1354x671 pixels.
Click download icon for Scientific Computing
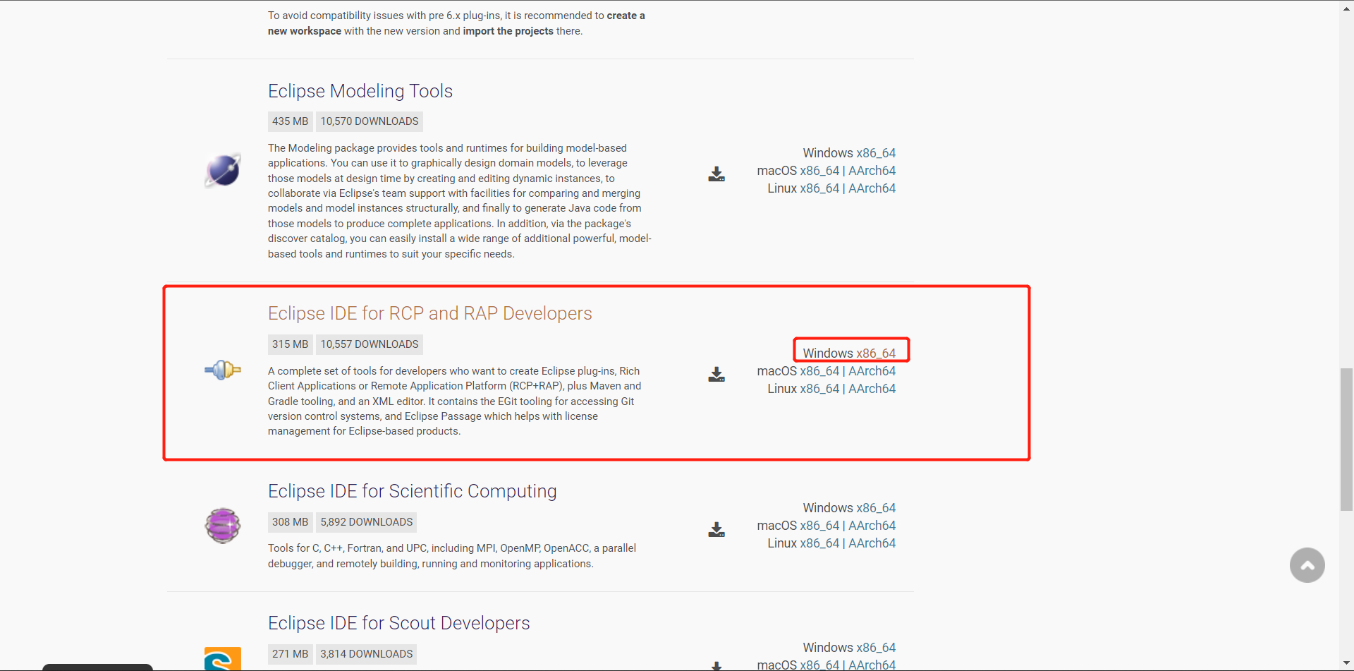click(x=716, y=530)
